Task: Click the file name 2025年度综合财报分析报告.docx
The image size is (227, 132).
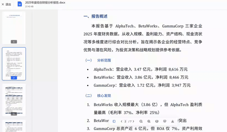Action: 45,2
